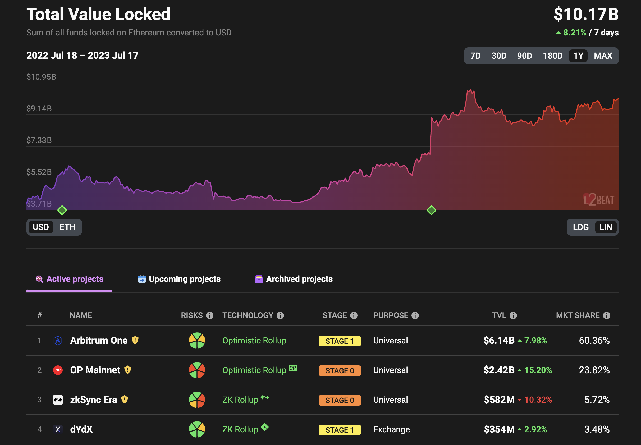Click the Active projects magnifier icon

(x=40, y=279)
